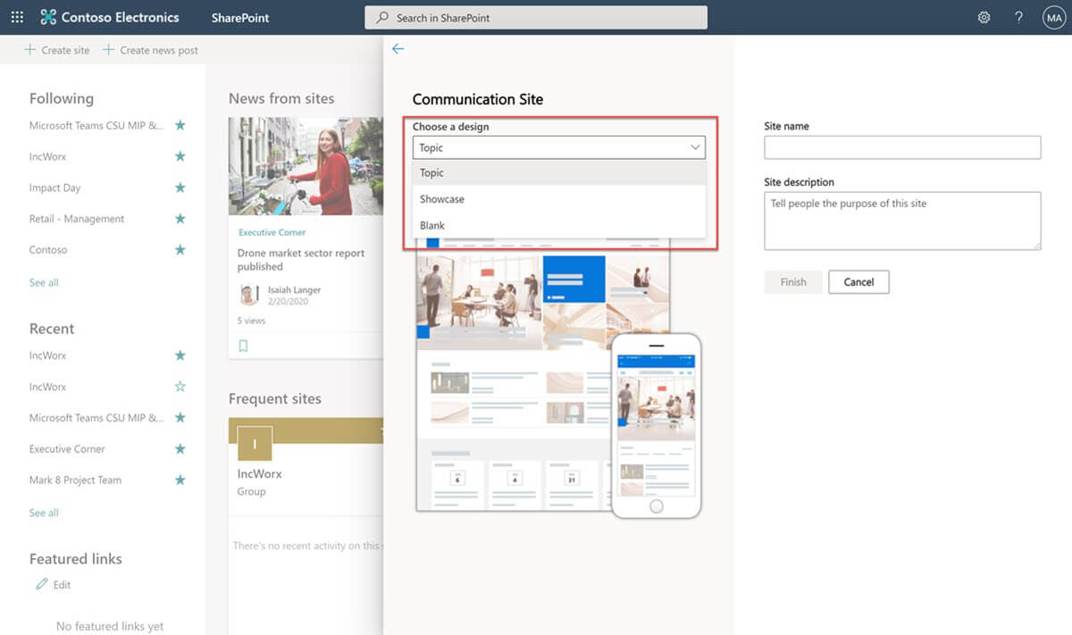The image size is (1072, 635).
Task: Click the Site name field
Action: [x=902, y=147]
